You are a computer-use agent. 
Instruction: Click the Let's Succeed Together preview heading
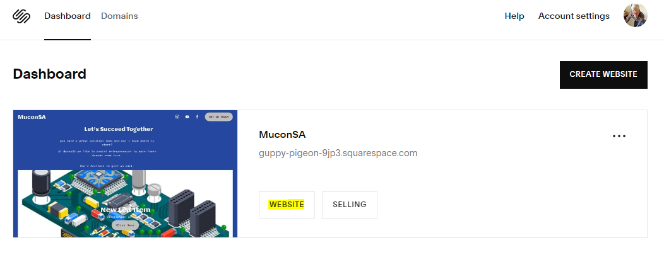point(119,129)
